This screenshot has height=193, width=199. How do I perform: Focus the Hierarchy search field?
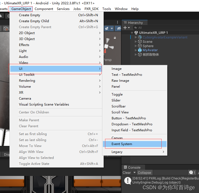(x=166, y=28)
